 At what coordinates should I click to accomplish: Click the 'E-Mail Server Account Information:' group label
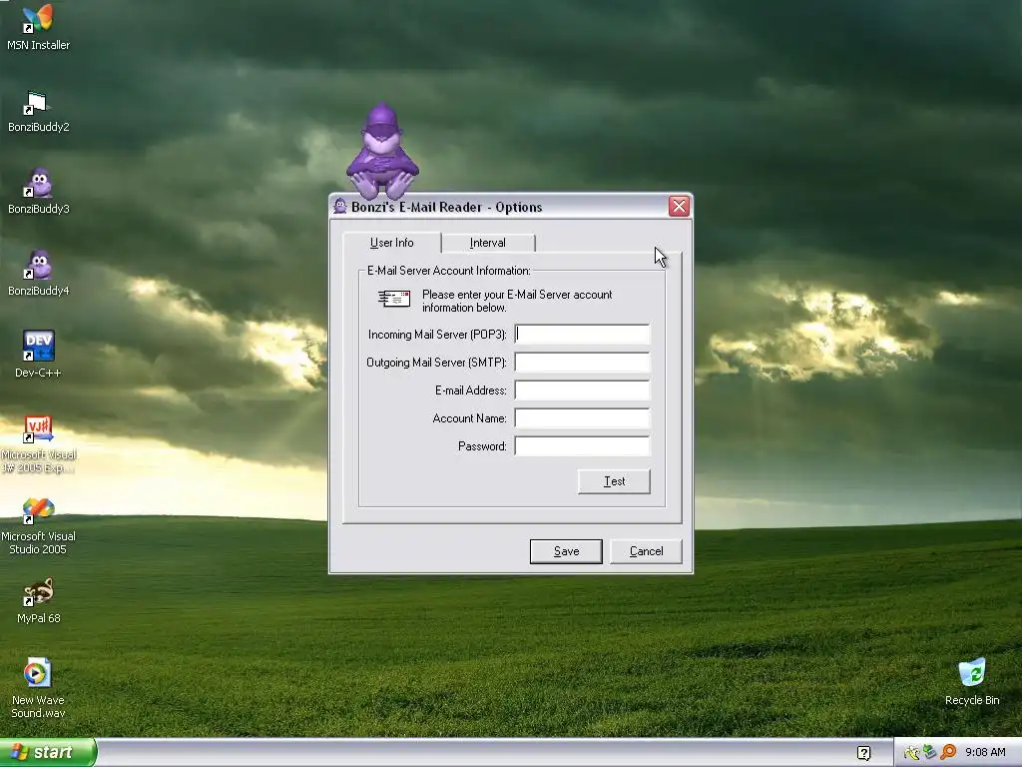point(449,271)
